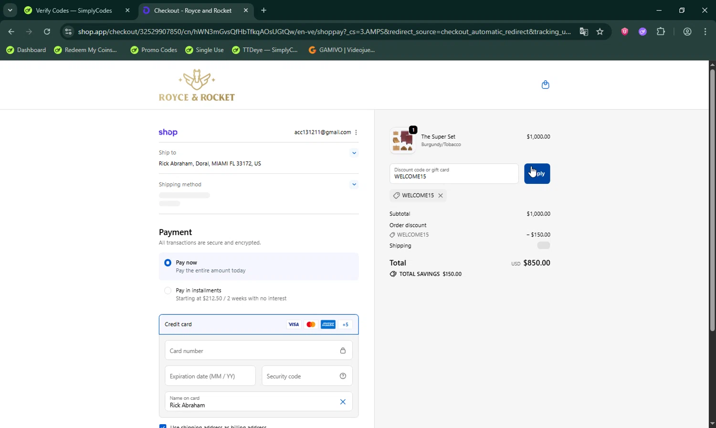Click the Apply discount button
The image size is (716, 428).
coord(537,173)
